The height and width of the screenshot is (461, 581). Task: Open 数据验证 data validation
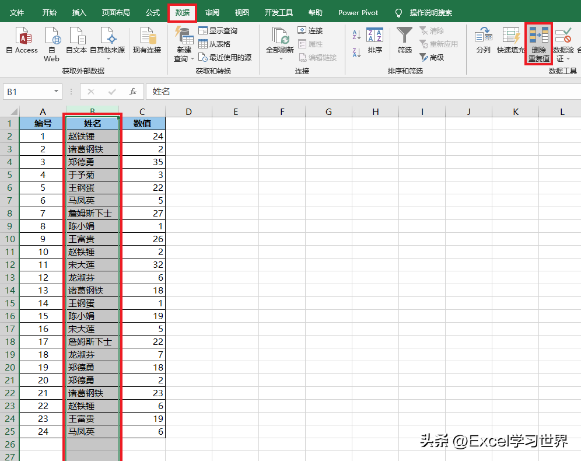(x=563, y=44)
